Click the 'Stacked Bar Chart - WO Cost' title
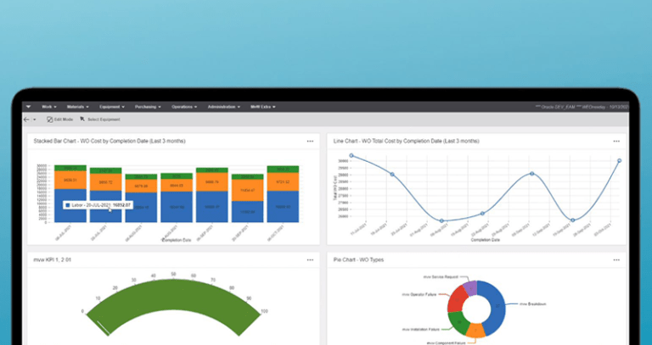 [110, 142]
